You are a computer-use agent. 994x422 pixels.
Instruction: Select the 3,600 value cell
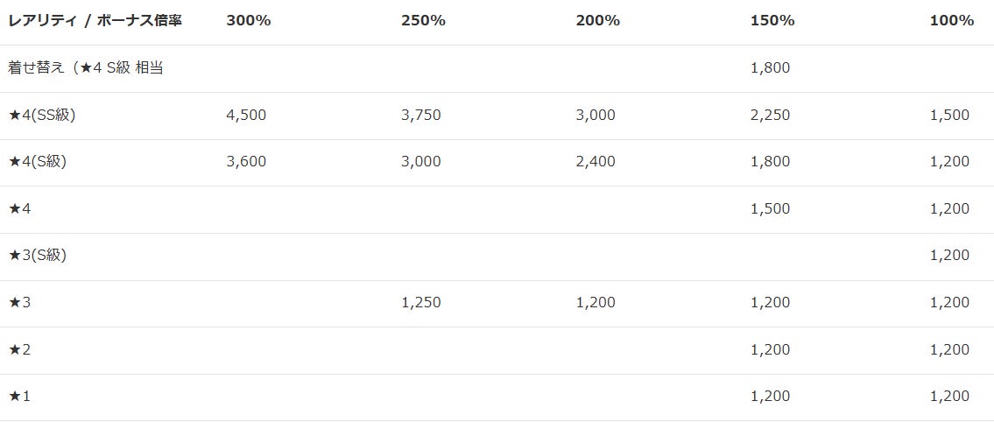coord(246,162)
